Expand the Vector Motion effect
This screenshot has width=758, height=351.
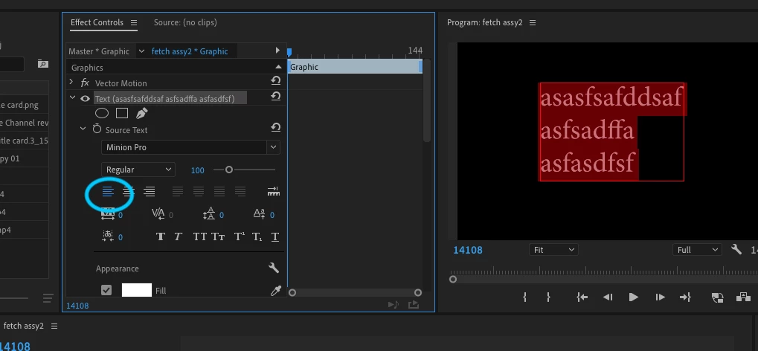(71, 83)
